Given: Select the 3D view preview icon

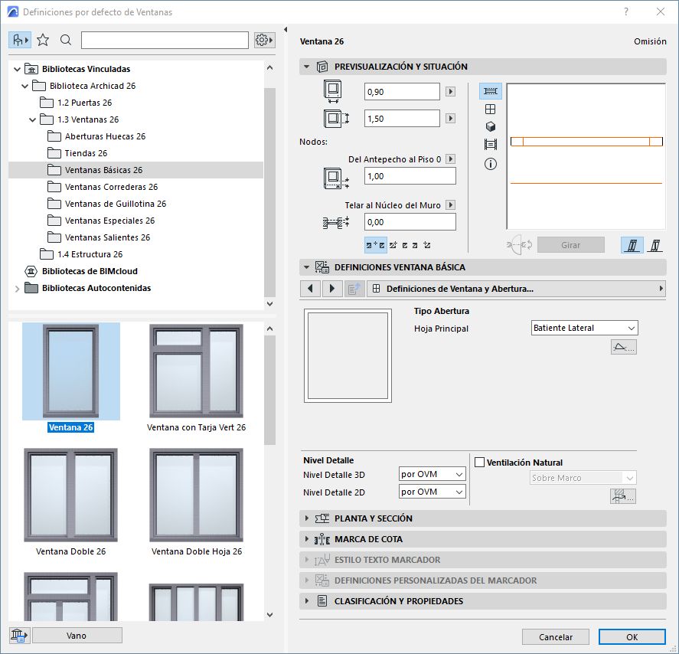Looking at the screenshot, I should tap(491, 126).
